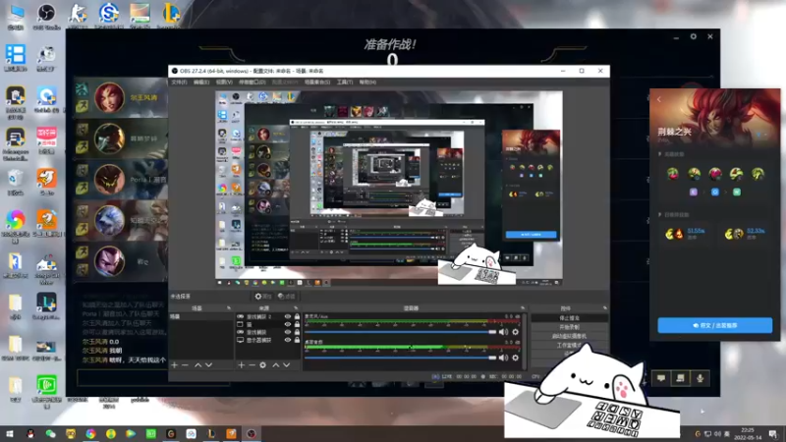Click the OBS preview canvas
786x442 pixels.
point(389,189)
